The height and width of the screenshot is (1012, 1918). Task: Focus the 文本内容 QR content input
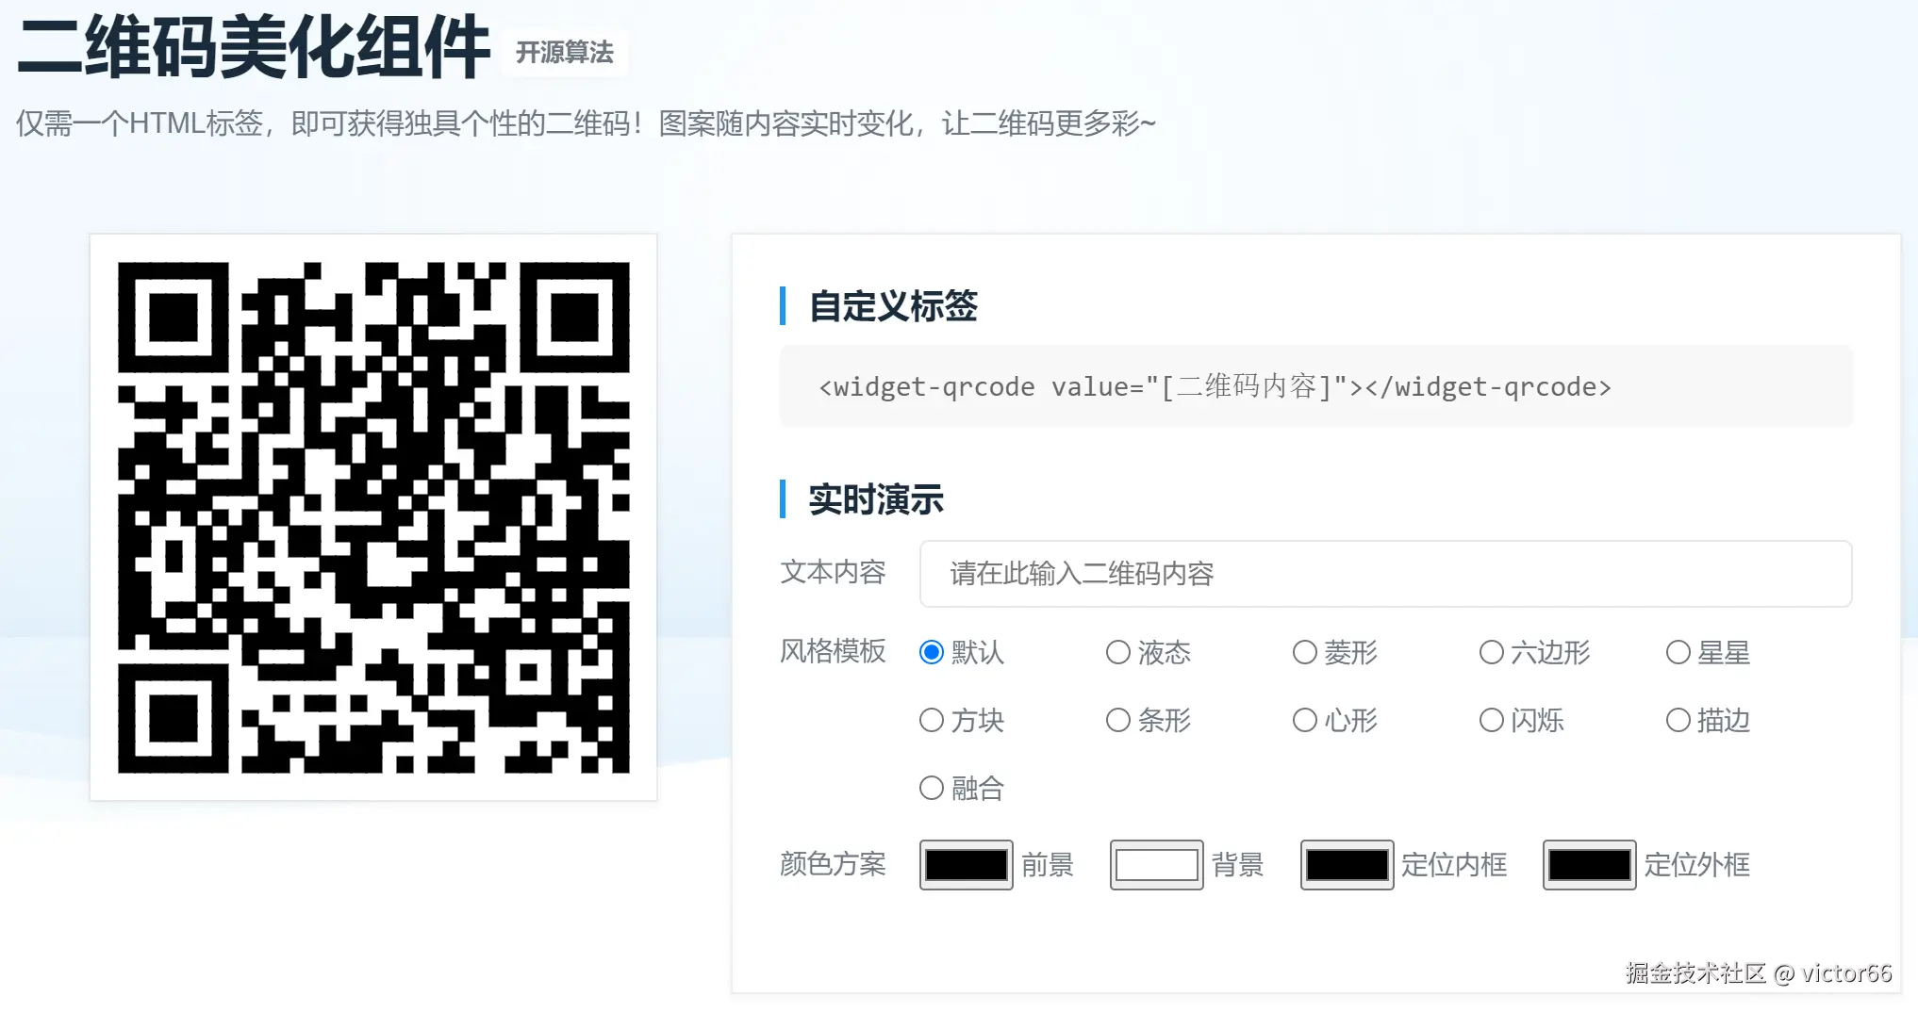coord(1385,574)
